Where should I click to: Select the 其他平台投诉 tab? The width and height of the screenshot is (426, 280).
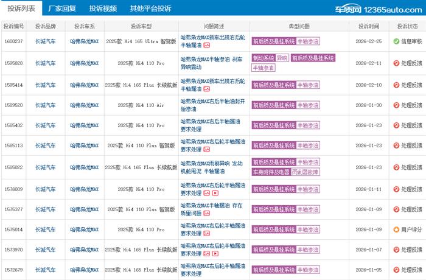pos(150,9)
